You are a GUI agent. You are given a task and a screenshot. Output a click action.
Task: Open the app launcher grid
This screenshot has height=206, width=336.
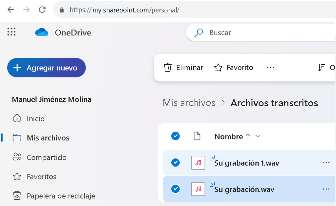tap(11, 32)
